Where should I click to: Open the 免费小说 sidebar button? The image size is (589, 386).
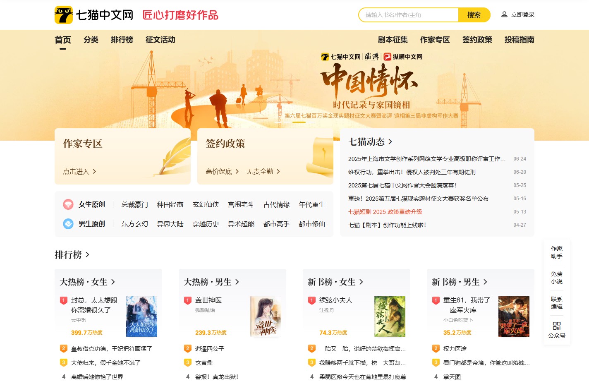coord(557,278)
